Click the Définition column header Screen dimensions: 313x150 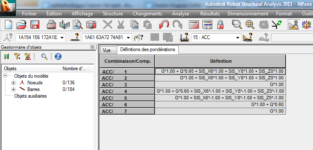(x=221, y=61)
